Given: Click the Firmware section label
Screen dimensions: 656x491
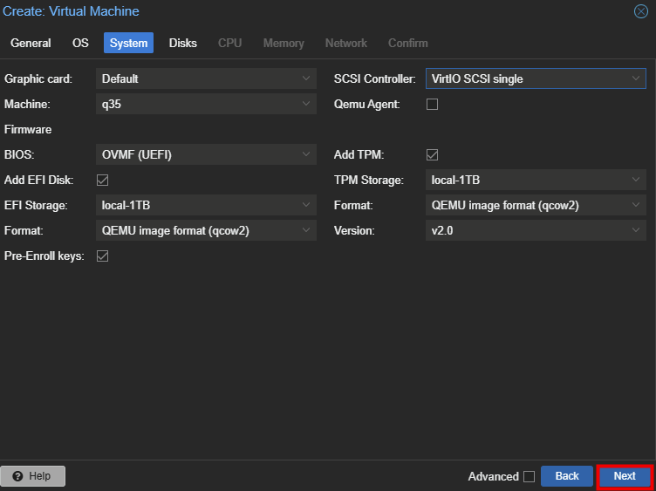Looking at the screenshot, I should [x=28, y=129].
